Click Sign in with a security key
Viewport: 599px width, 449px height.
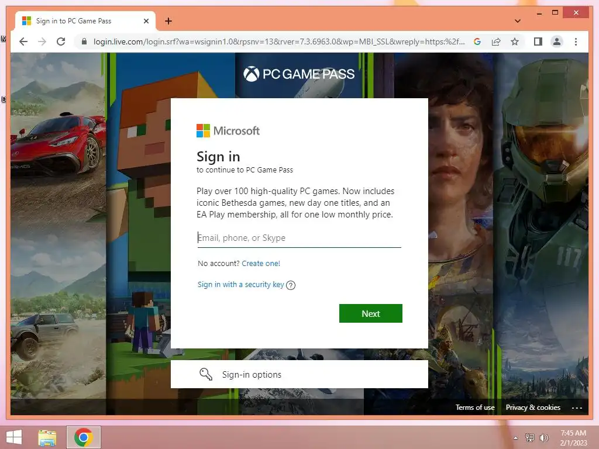point(240,285)
